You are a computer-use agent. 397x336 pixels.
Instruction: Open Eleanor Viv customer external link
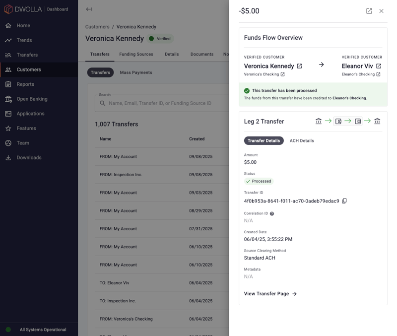pos(379,66)
